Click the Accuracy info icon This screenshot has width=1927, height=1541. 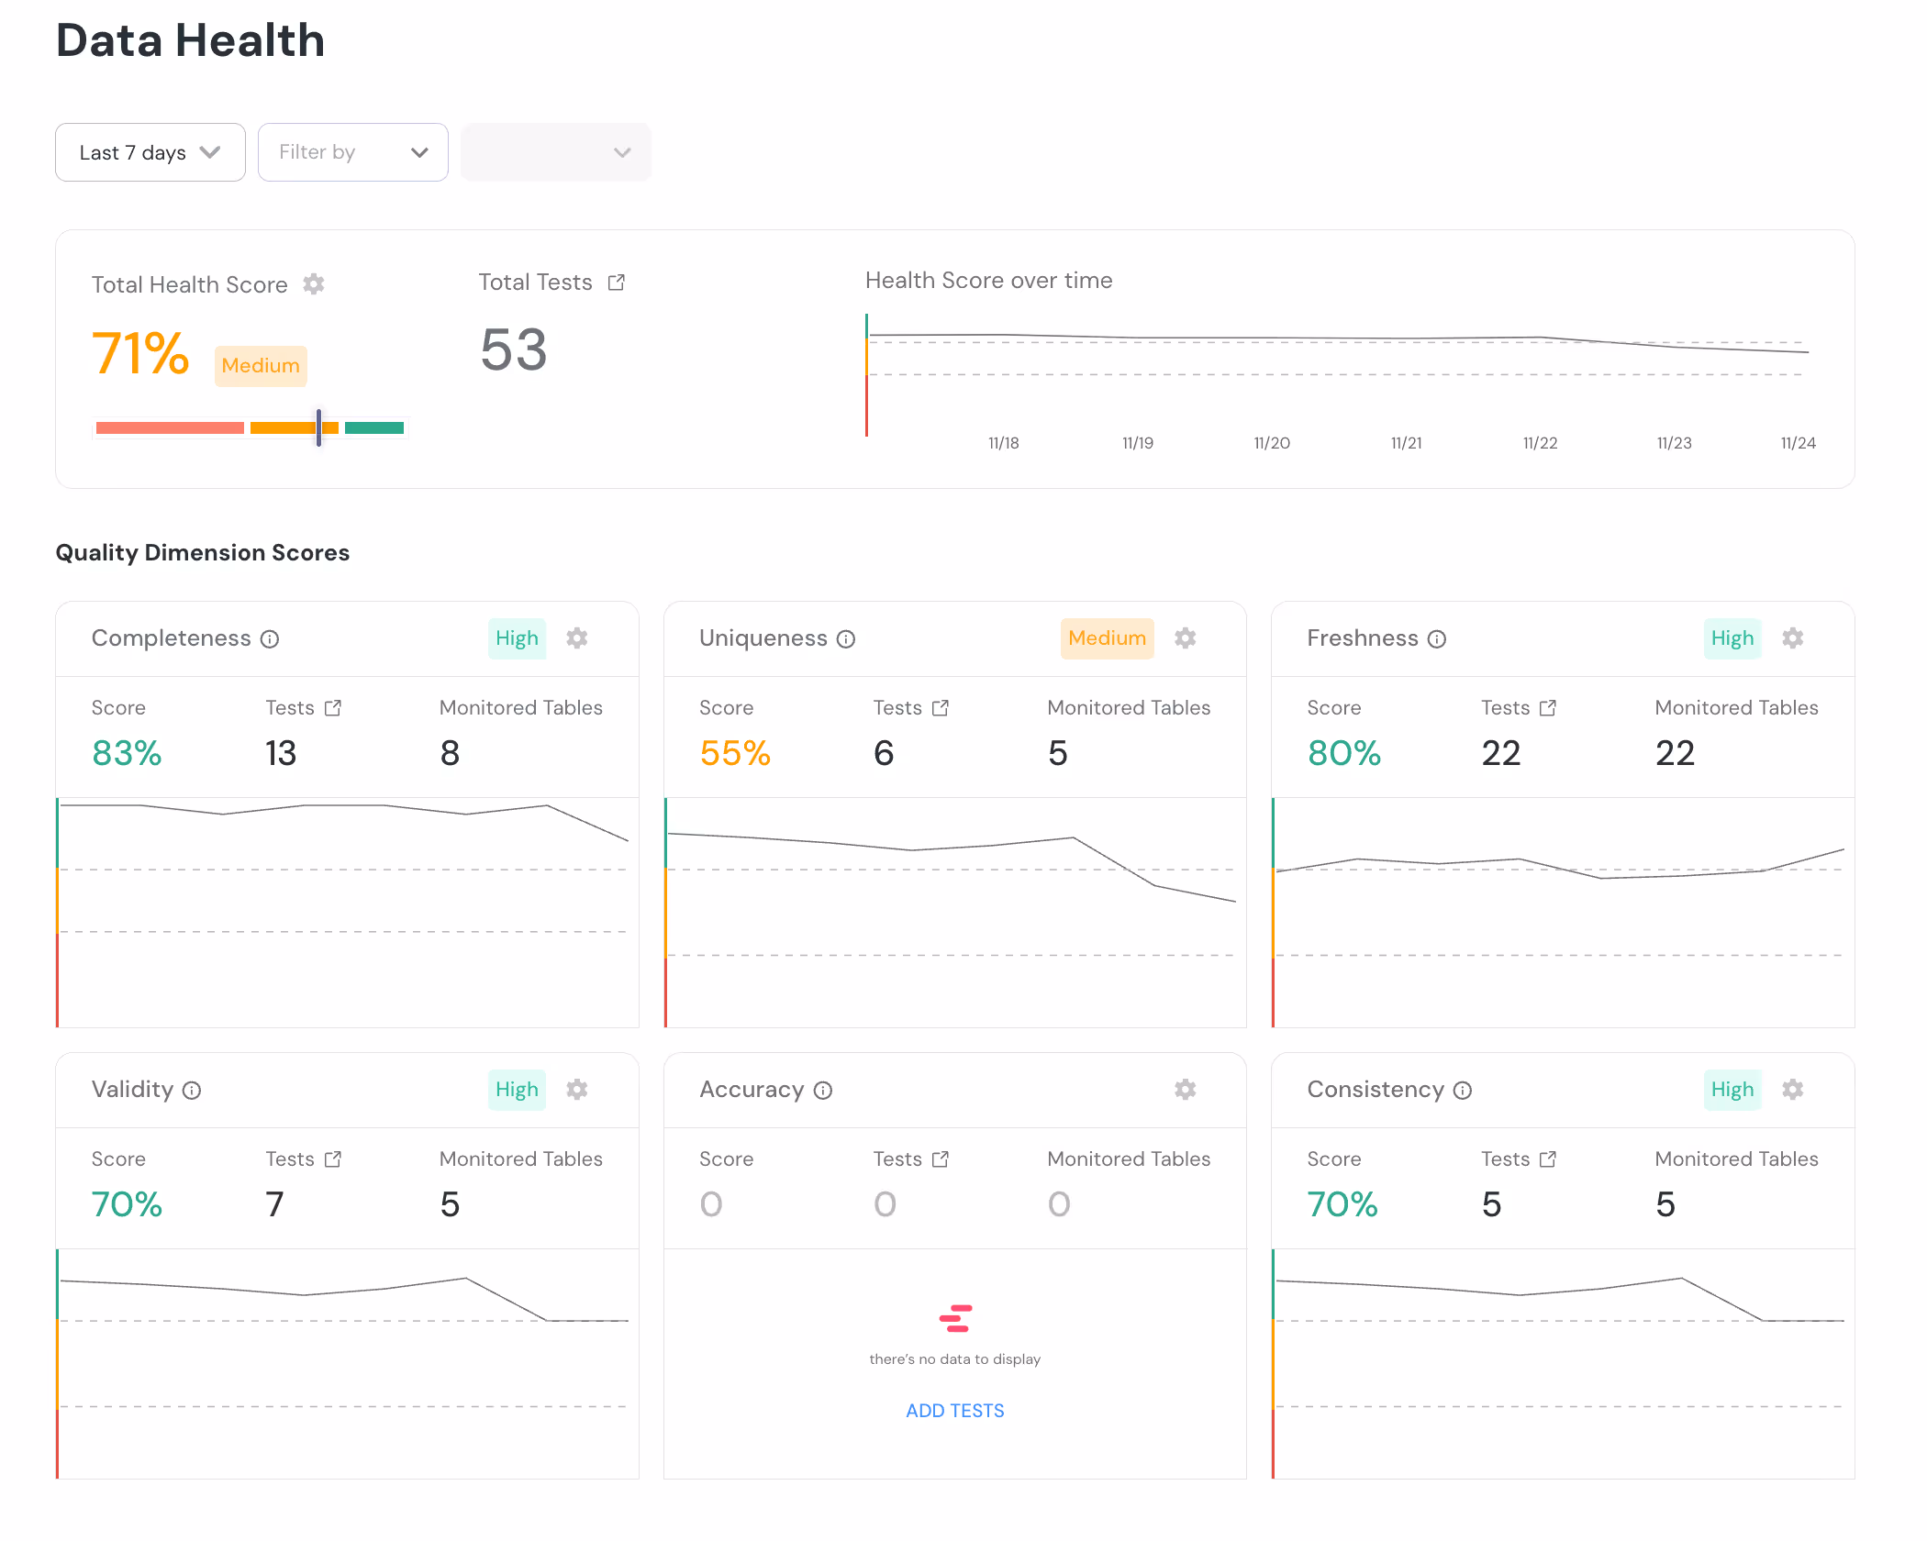coord(823,1091)
